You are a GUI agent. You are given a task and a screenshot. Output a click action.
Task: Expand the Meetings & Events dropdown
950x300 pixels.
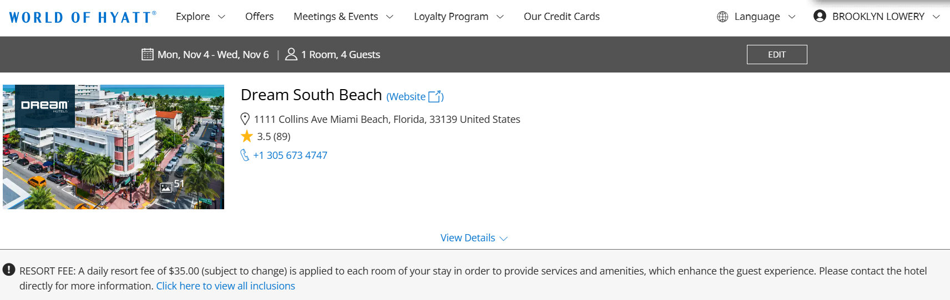click(x=343, y=17)
